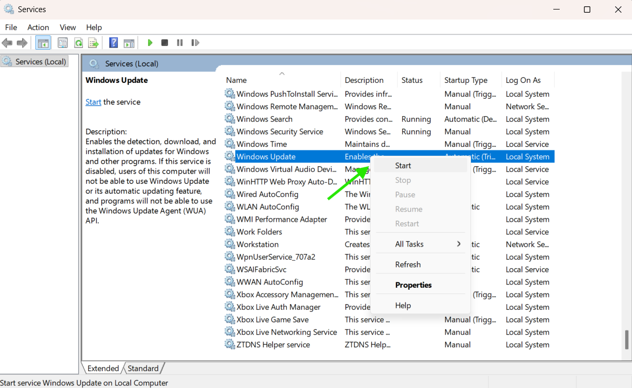Image resolution: width=632 pixels, height=388 pixels.
Task: Click the Stop Service square icon
Action: pos(164,43)
